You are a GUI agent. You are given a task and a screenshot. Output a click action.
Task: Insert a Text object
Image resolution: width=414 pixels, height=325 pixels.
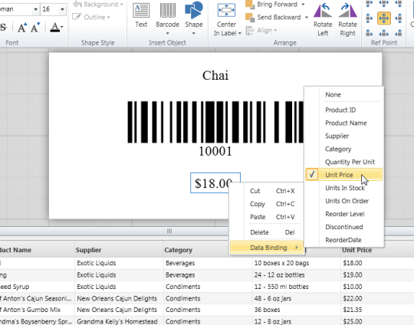[x=141, y=15]
